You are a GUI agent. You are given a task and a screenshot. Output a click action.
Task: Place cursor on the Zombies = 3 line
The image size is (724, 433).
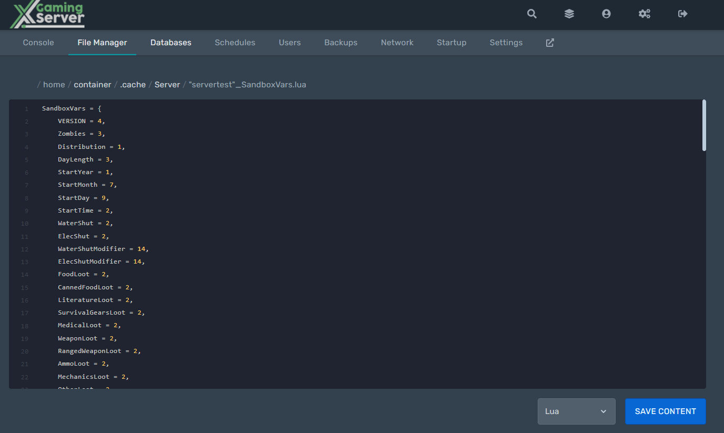[x=81, y=134]
